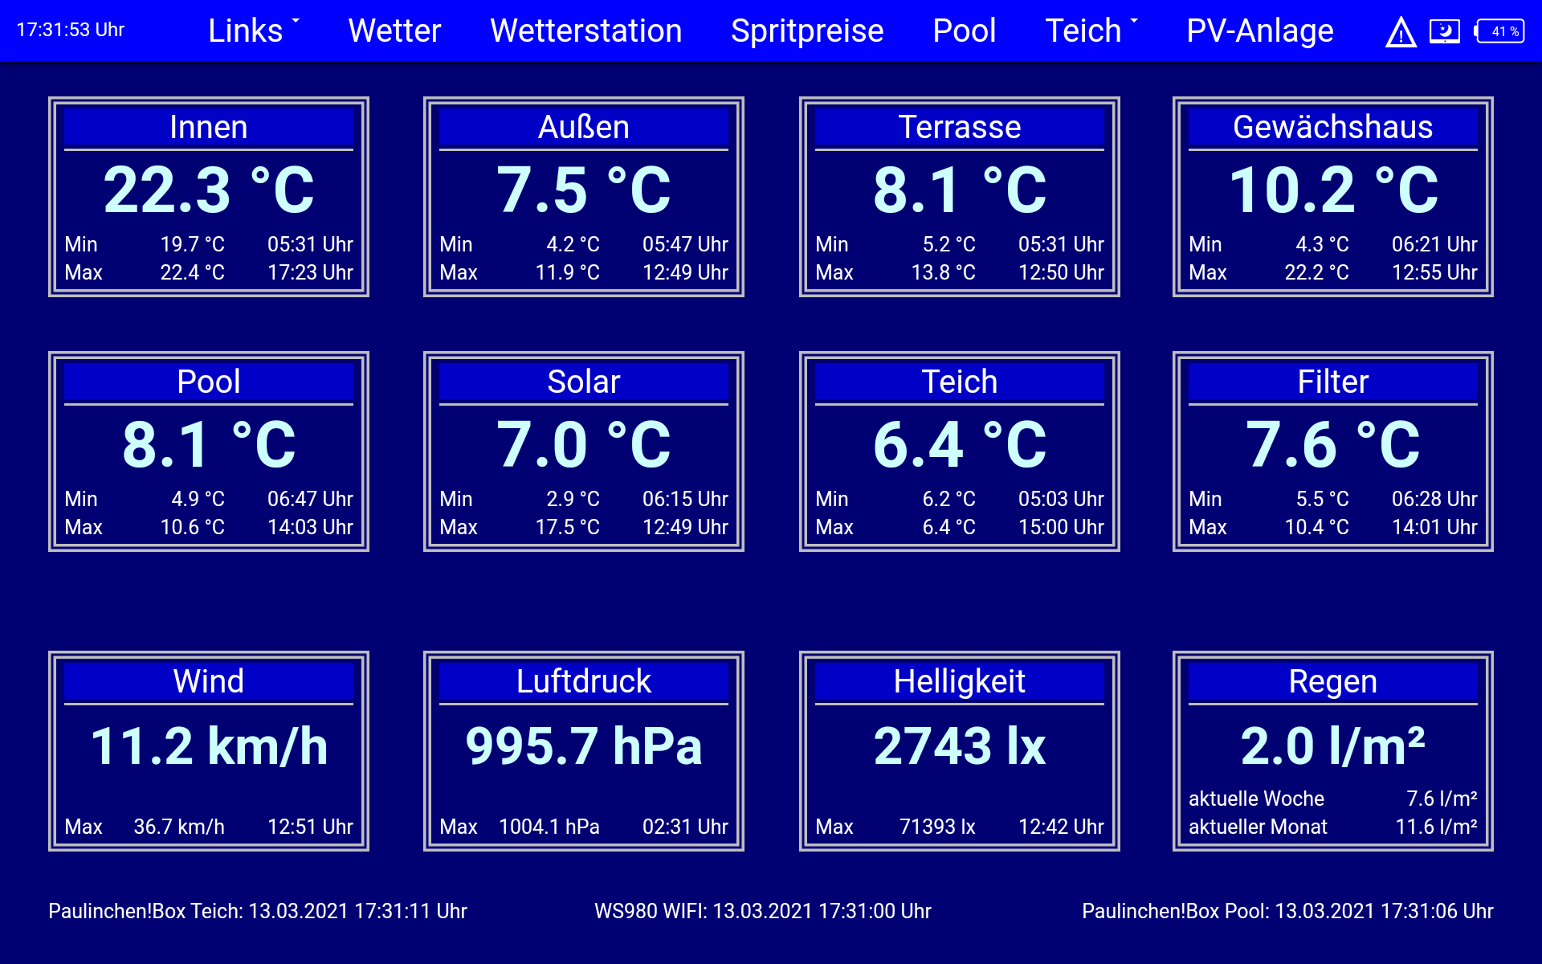Click the Solar temperature tile
1542x964 pixels.
pyautogui.click(x=583, y=451)
